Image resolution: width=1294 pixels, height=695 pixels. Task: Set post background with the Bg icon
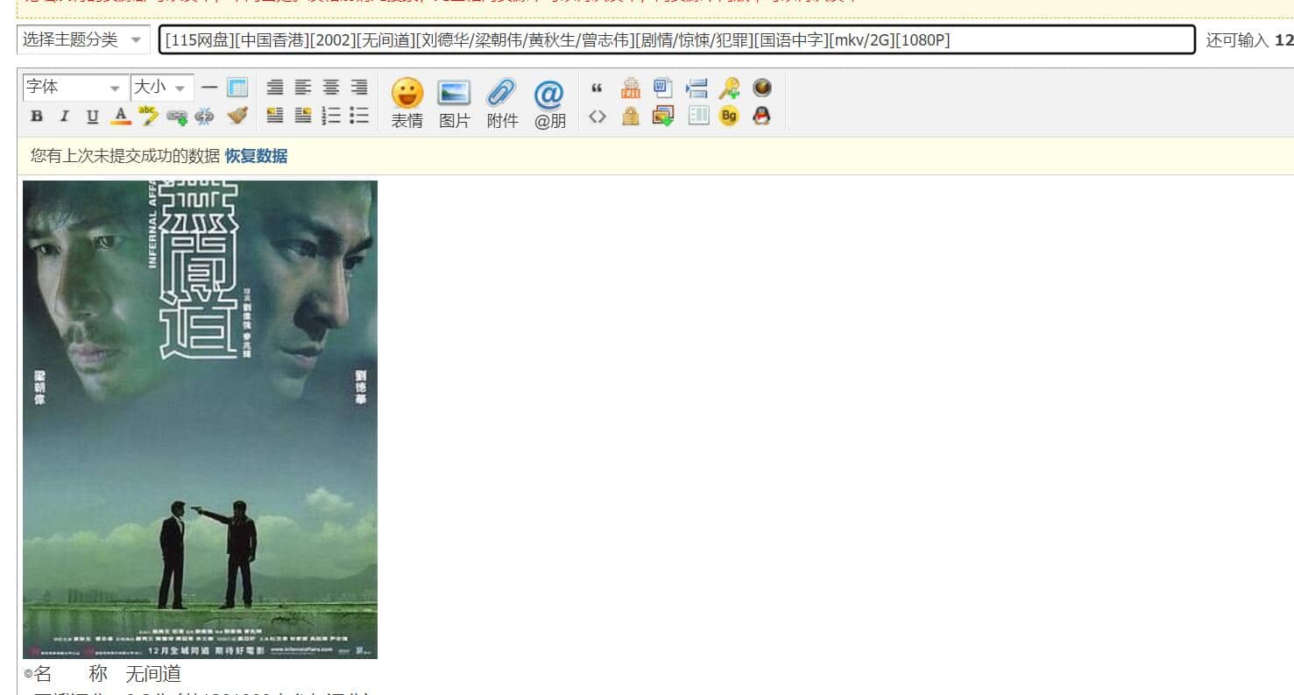pos(729,116)
